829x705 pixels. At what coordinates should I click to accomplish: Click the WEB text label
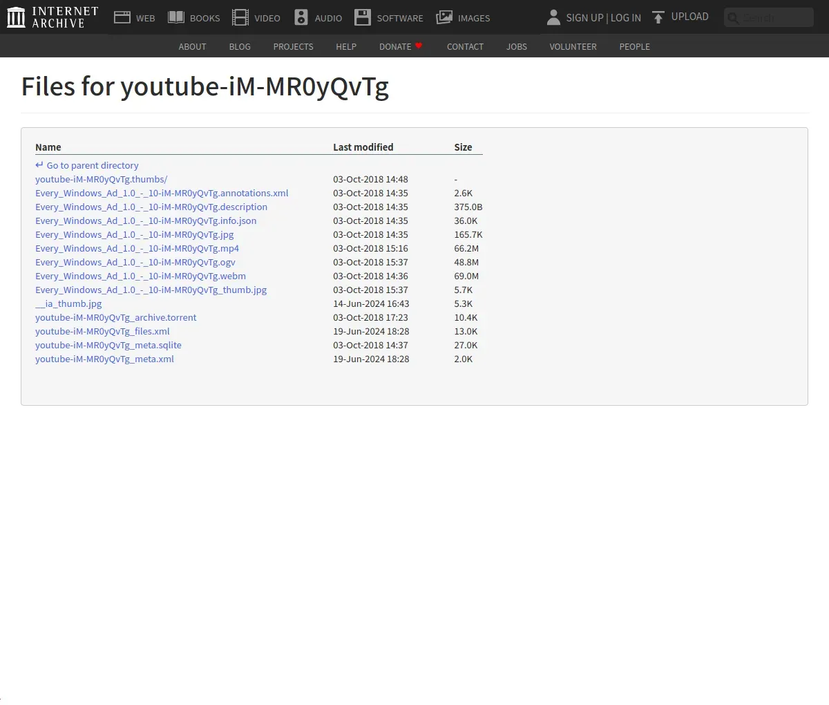coord(146,18)
